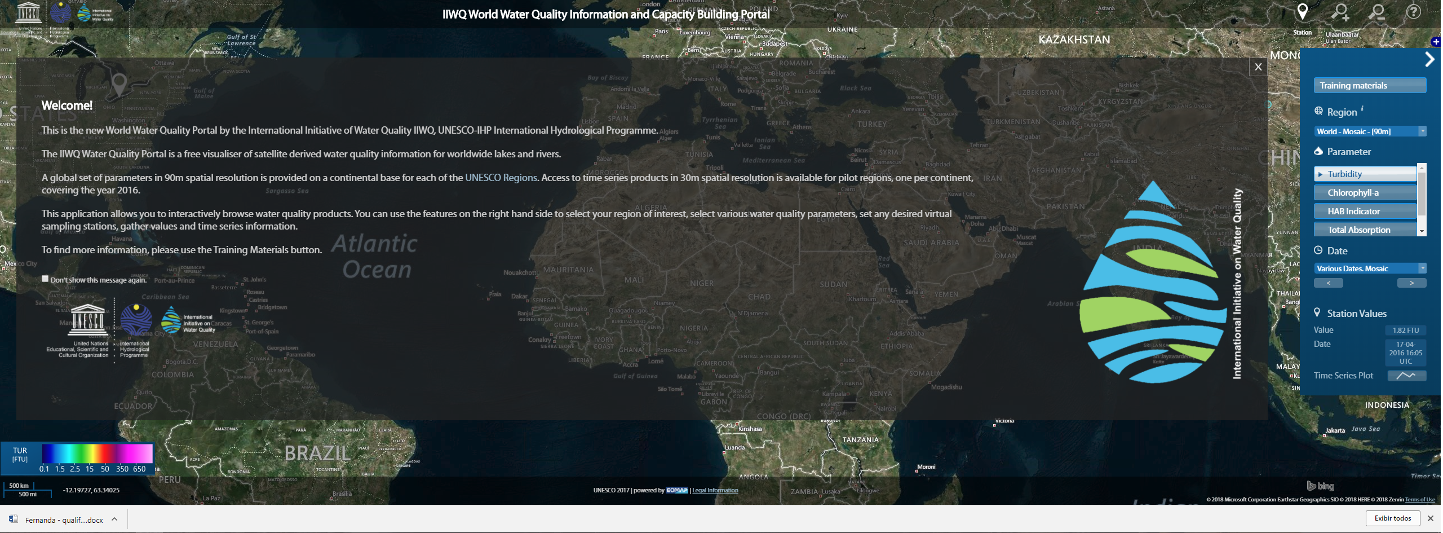
Task: Click the blue plus icon above panel
Action: pyautogui.click(x=1436, y=42)
